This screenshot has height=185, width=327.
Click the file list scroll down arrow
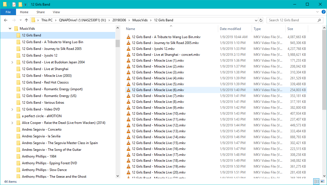pos(324,176)
